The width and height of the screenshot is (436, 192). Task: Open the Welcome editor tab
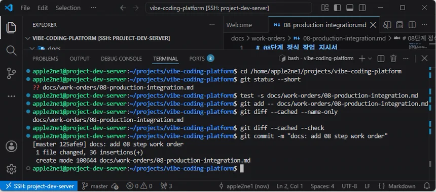pos(239,25)
